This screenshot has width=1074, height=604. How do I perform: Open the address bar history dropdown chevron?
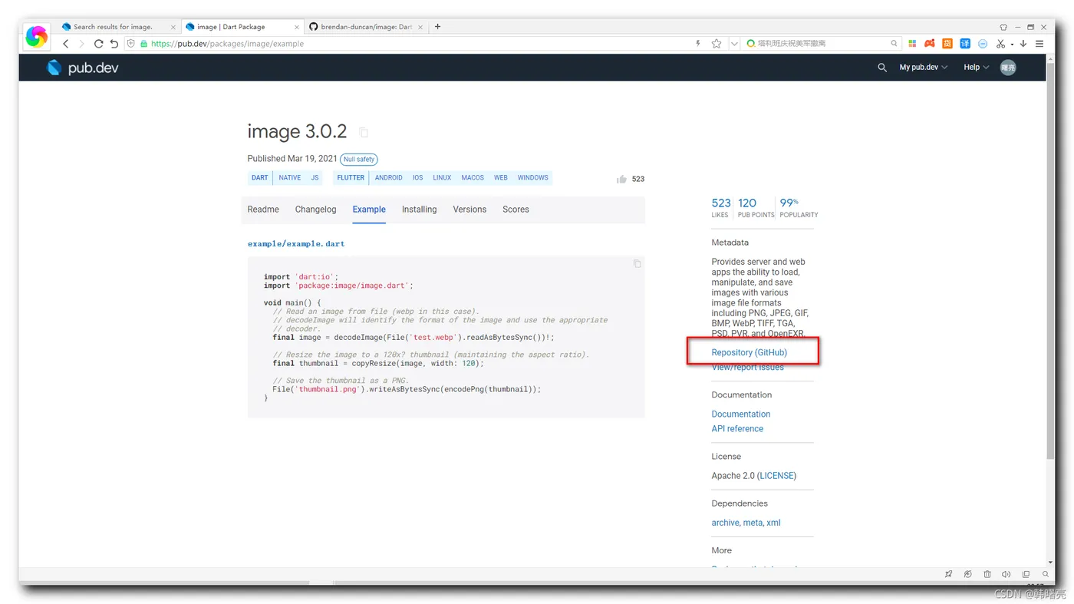coord(734,44)
